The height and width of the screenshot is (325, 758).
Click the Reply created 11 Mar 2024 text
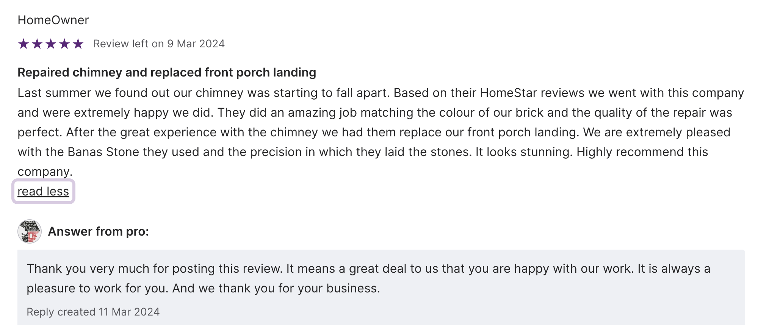93,312
